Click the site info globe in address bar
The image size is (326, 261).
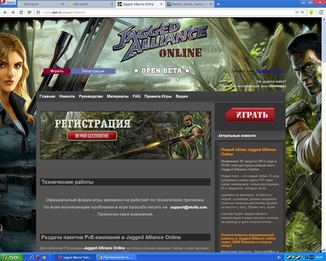pos(38,12)
